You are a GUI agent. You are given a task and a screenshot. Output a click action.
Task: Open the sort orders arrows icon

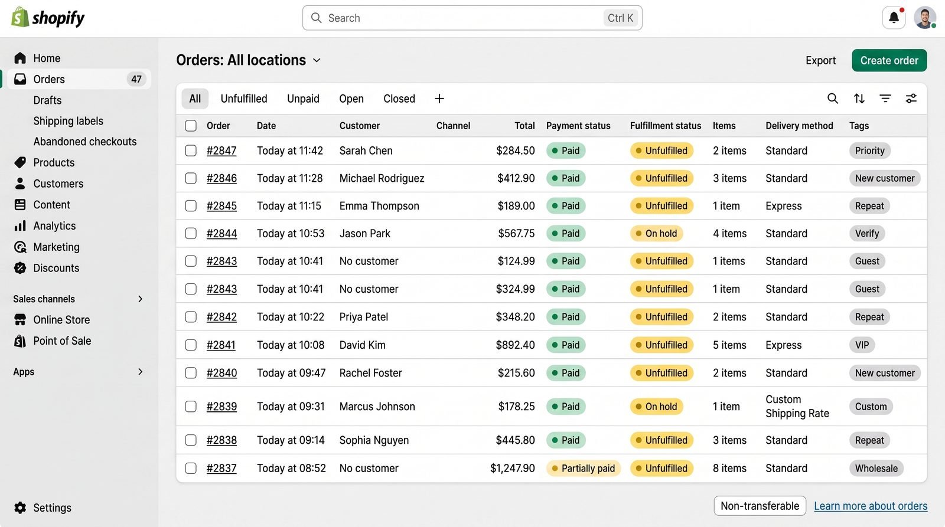point(859,99)
